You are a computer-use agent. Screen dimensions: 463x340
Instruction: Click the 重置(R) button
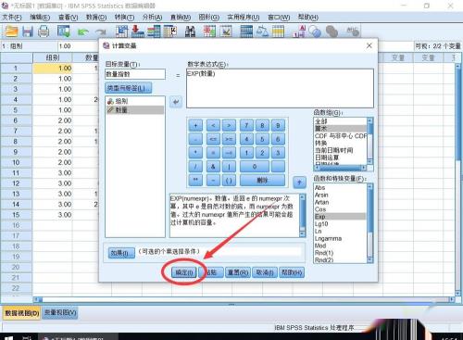point(238,272)
